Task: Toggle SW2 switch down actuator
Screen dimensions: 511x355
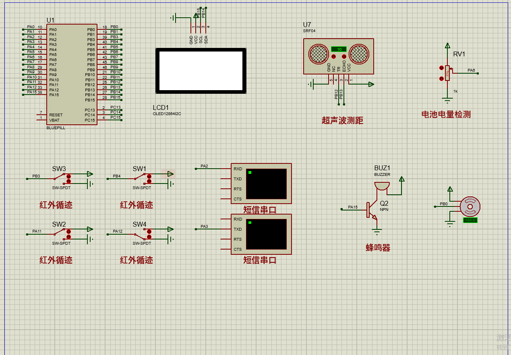Action: pyautogui.click(x=68, y=236)
